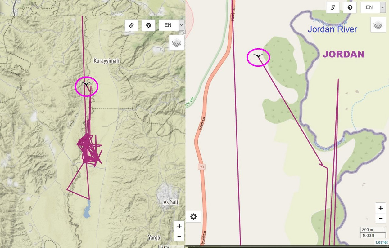Screen dimensions: 389x248
Task: Click the link icon on right map
Action: tap(333, 7)
